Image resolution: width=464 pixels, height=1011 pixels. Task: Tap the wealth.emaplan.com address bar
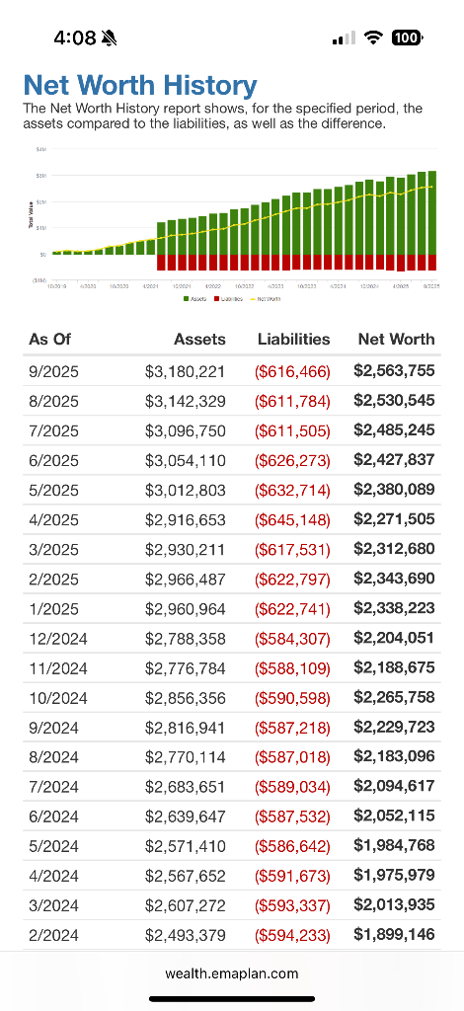tap(232, 972)
